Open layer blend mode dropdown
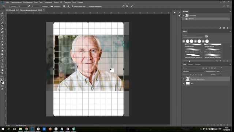The width and height of the screenshot is (234, 132). pyautogui.click(x=193, y=71)
